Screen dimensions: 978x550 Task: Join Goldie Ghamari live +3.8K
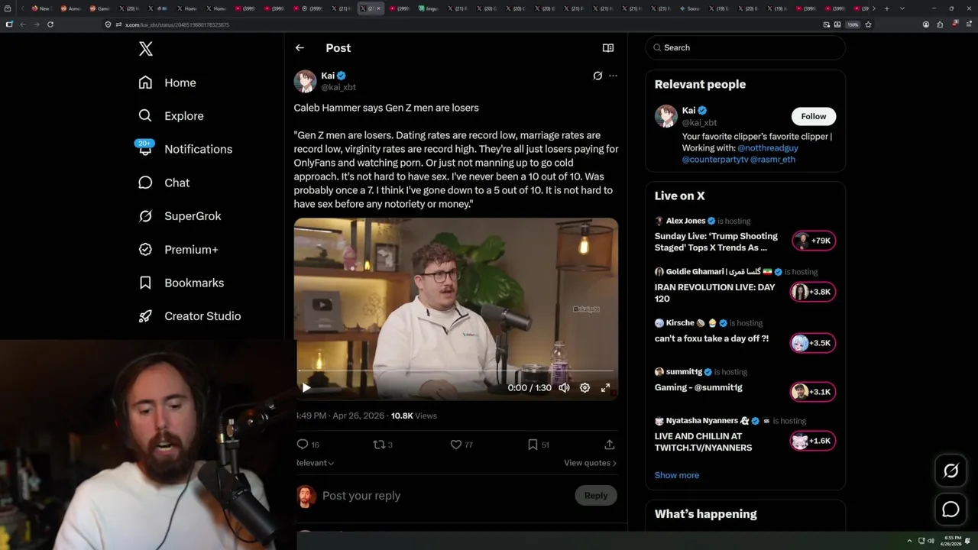pyautogui.click(x=813, y=292)
